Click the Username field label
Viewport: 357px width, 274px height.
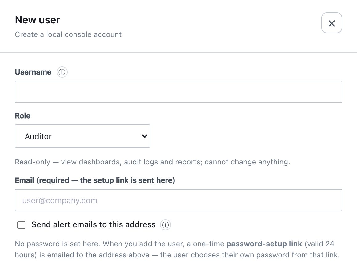[x=33, y=72]
